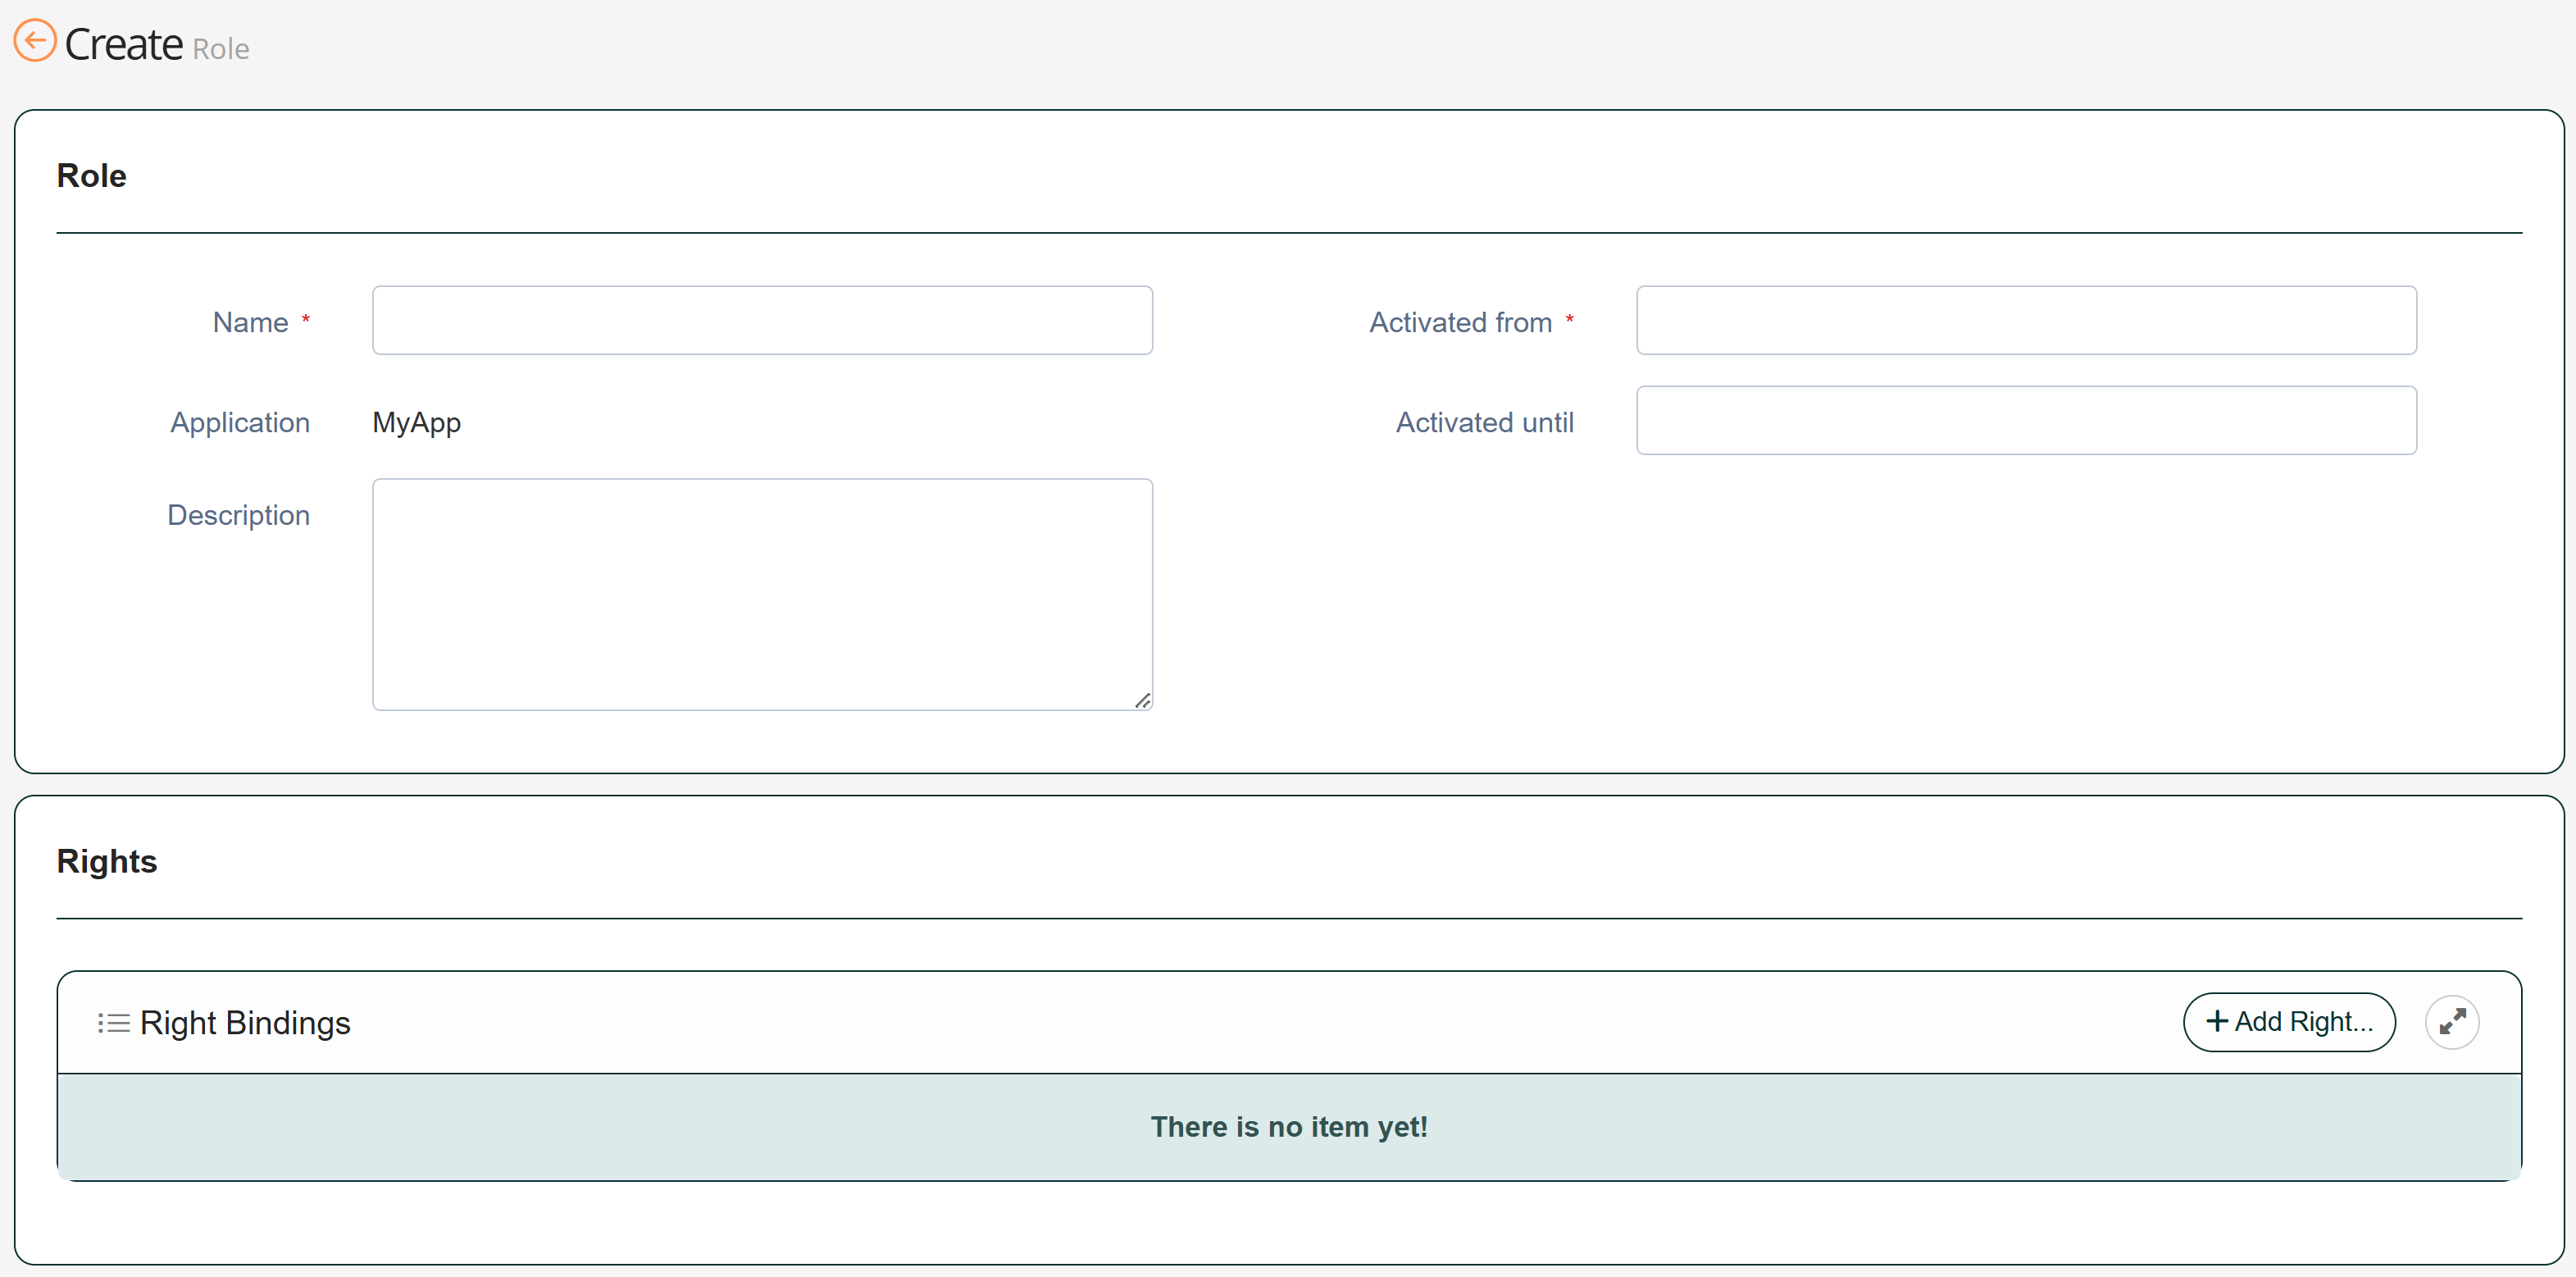Click the Create page title
The width and height of the screenshot is (2576, 1277).
point(124,45)
